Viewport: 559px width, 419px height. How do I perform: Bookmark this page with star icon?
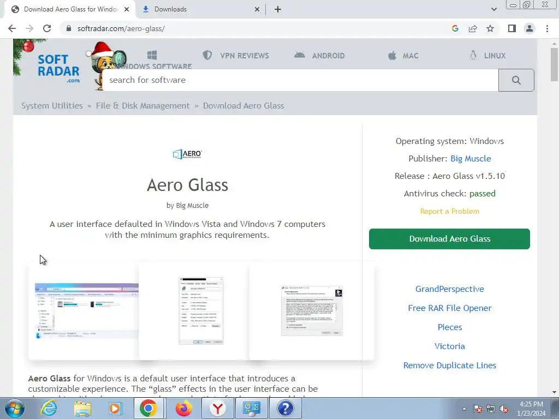coord(490,28)
